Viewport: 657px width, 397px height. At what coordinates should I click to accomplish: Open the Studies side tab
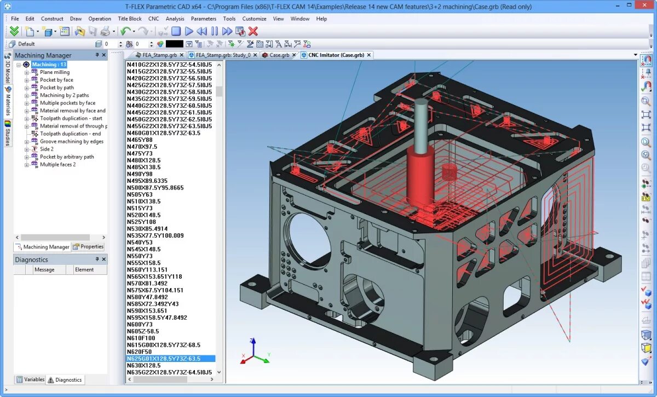pyautogui.click(x=8, y=134)
